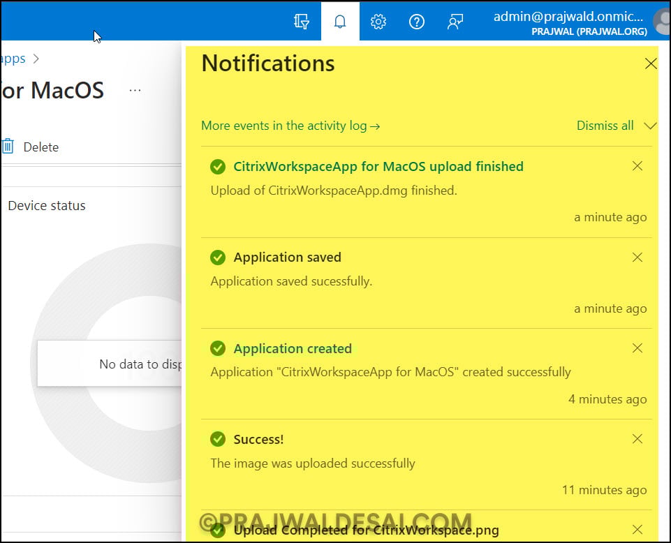Dismiss the Application saved notification

click(x=637, y=257)
